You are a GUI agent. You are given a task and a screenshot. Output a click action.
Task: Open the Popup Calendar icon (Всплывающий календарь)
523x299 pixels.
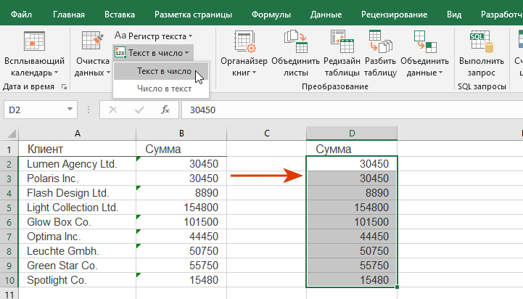pos(34,41)
